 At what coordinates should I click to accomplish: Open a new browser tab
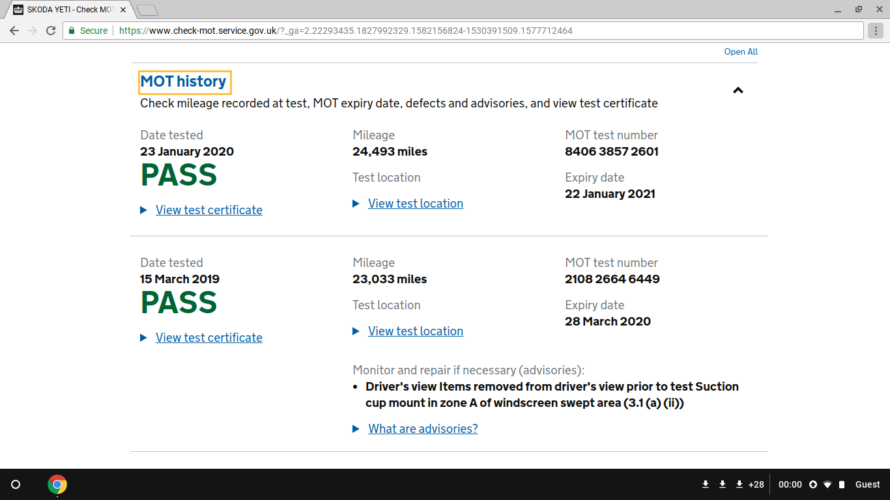pos(148,10)
